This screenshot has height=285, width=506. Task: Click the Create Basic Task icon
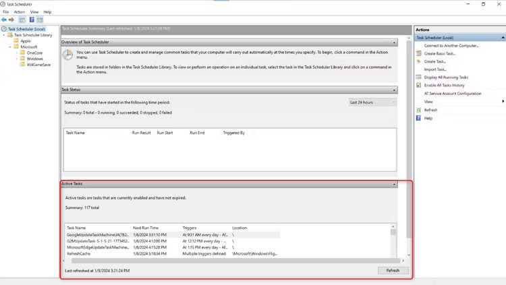coord(419,53)
